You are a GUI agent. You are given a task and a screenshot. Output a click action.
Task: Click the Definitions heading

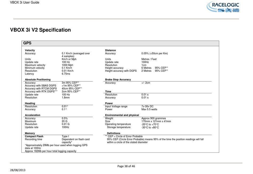pyautogui.click(x=113, y=133)
